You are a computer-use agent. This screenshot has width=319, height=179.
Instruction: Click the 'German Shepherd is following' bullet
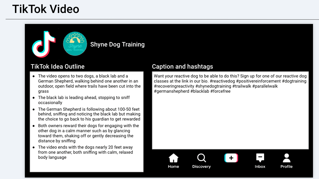click(x=89, y=114)
